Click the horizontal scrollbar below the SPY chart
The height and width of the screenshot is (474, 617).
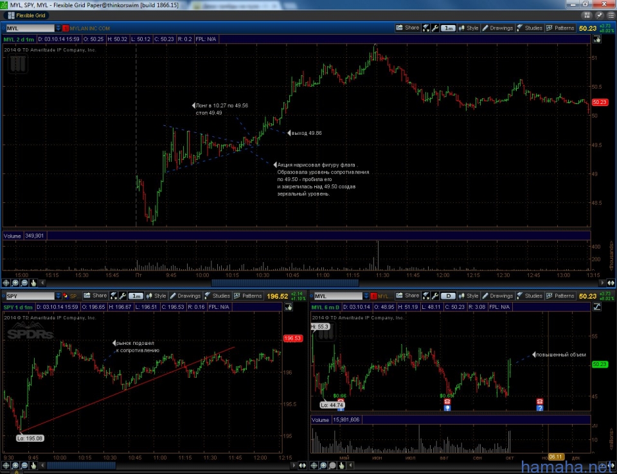click(x=81, y=466)
